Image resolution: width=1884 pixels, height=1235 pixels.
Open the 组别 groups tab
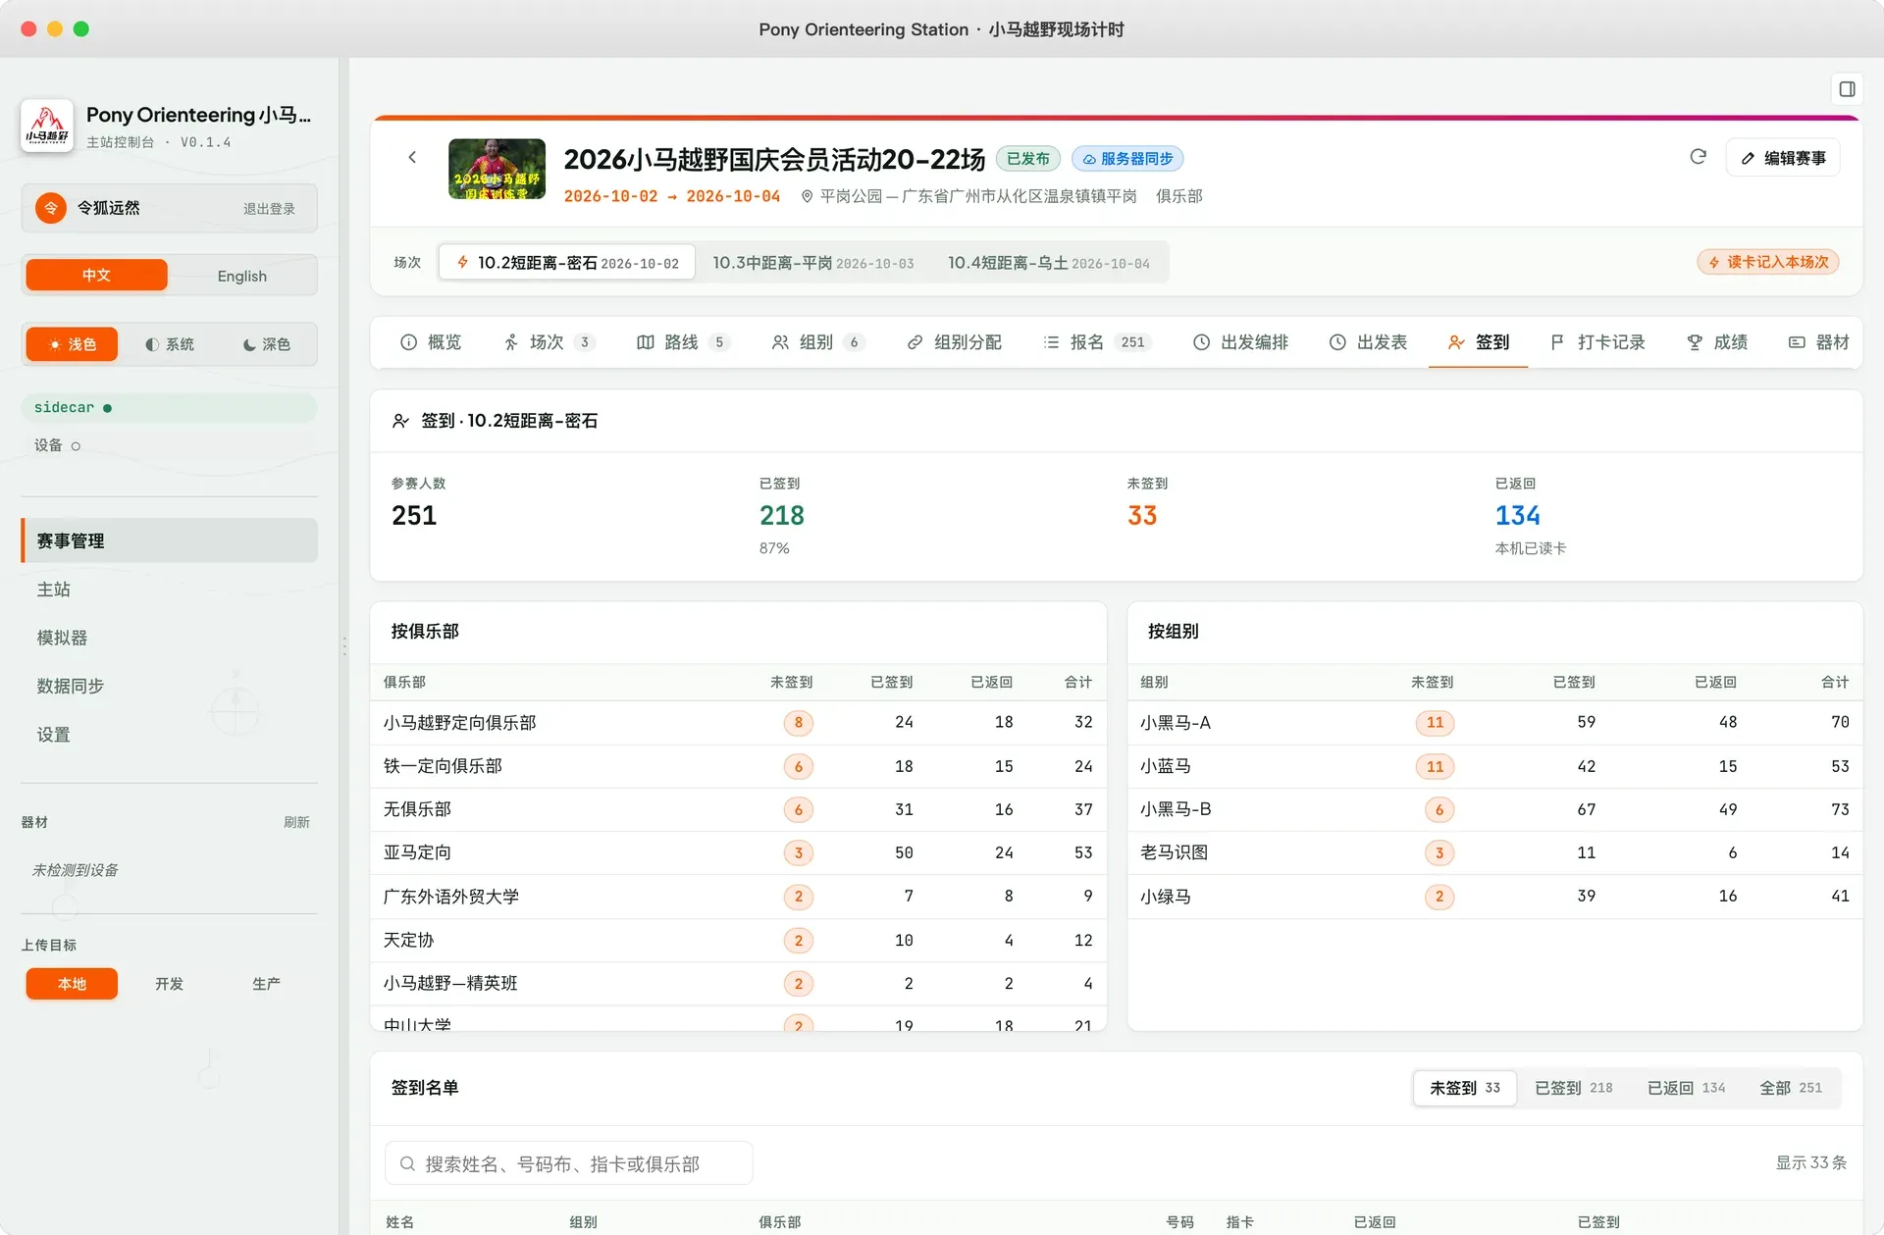coord(817,342)
